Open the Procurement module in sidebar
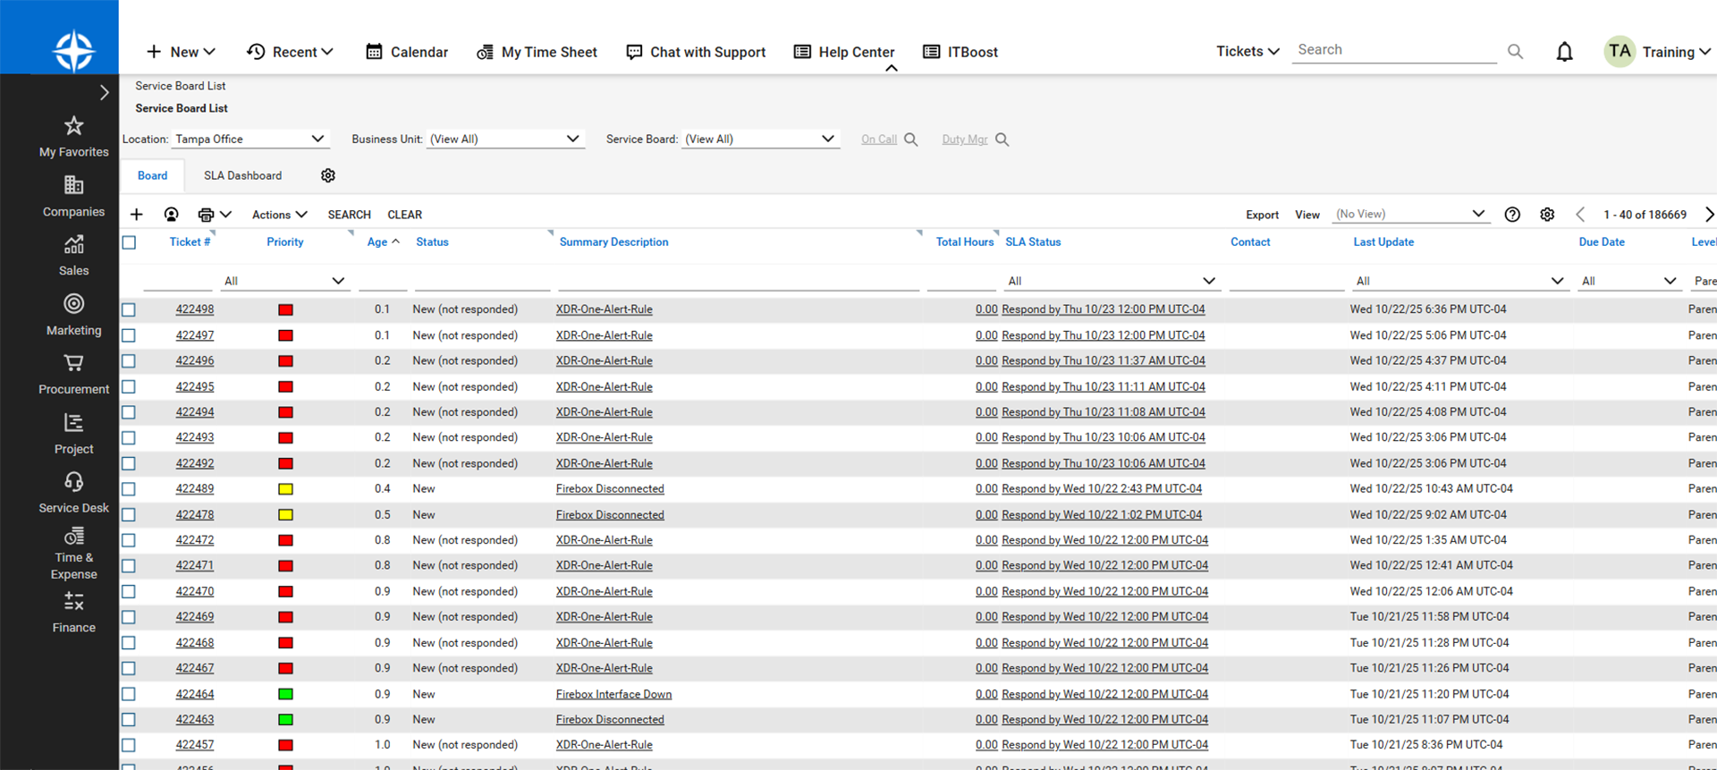The height and width of the screenshot is (770, 1717). coord(73,375)
